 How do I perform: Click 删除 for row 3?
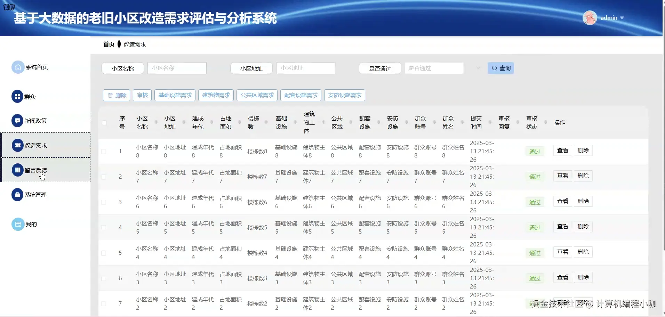pos(583,201)
